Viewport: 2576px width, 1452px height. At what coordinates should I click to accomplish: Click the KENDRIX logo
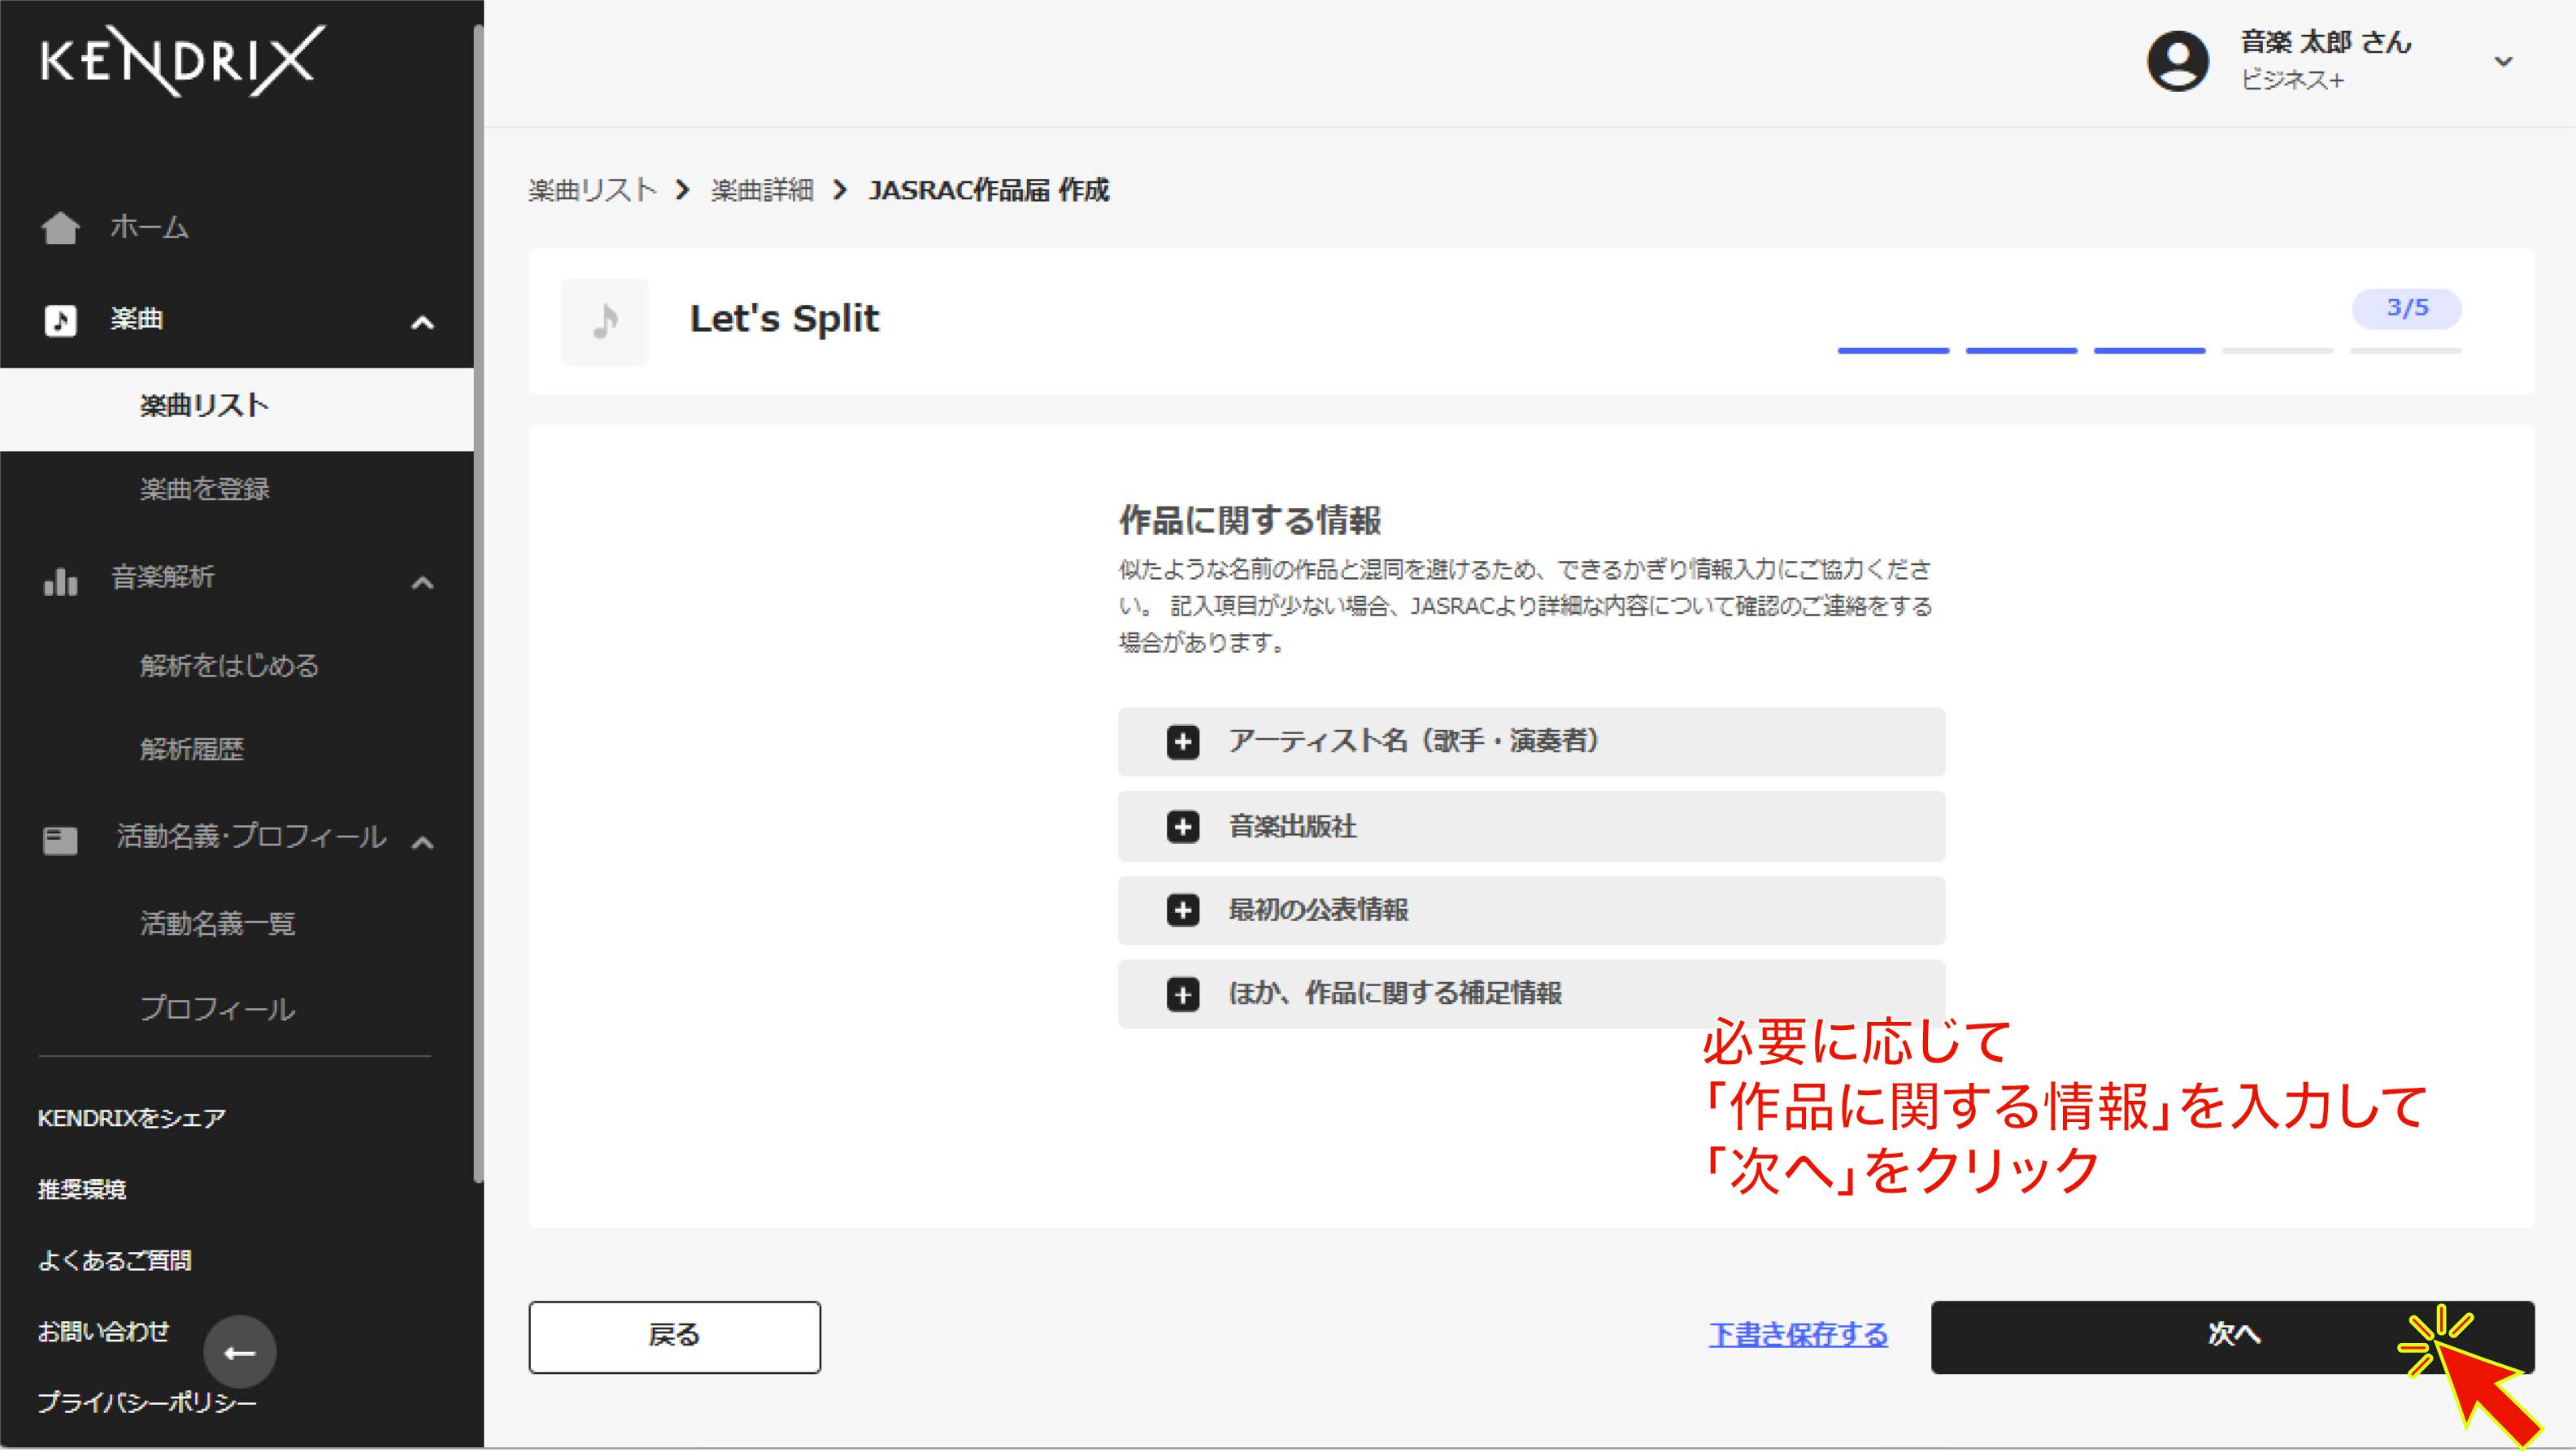click(183, 60)
